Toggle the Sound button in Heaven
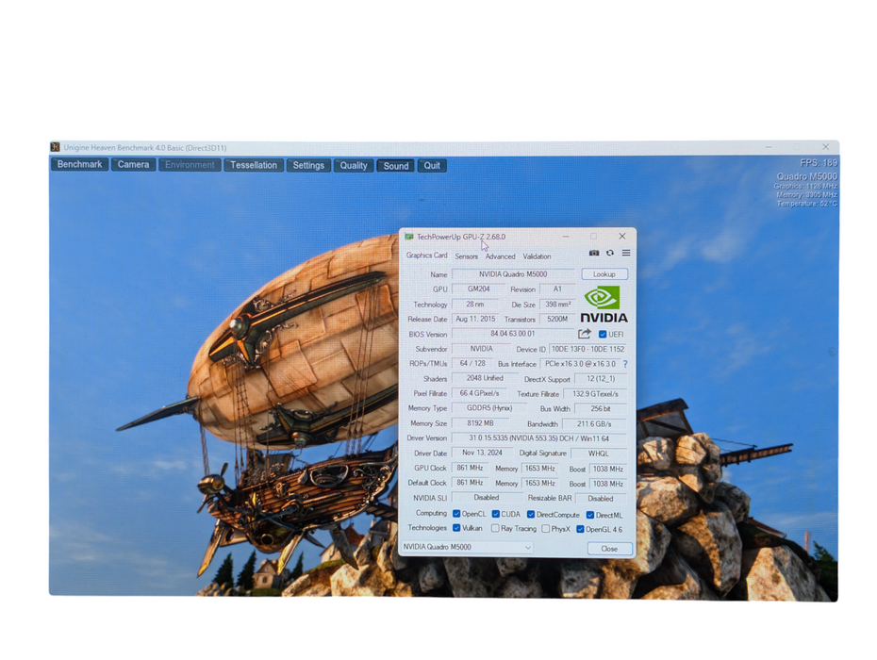877x660 pixels. coord(396,166)
